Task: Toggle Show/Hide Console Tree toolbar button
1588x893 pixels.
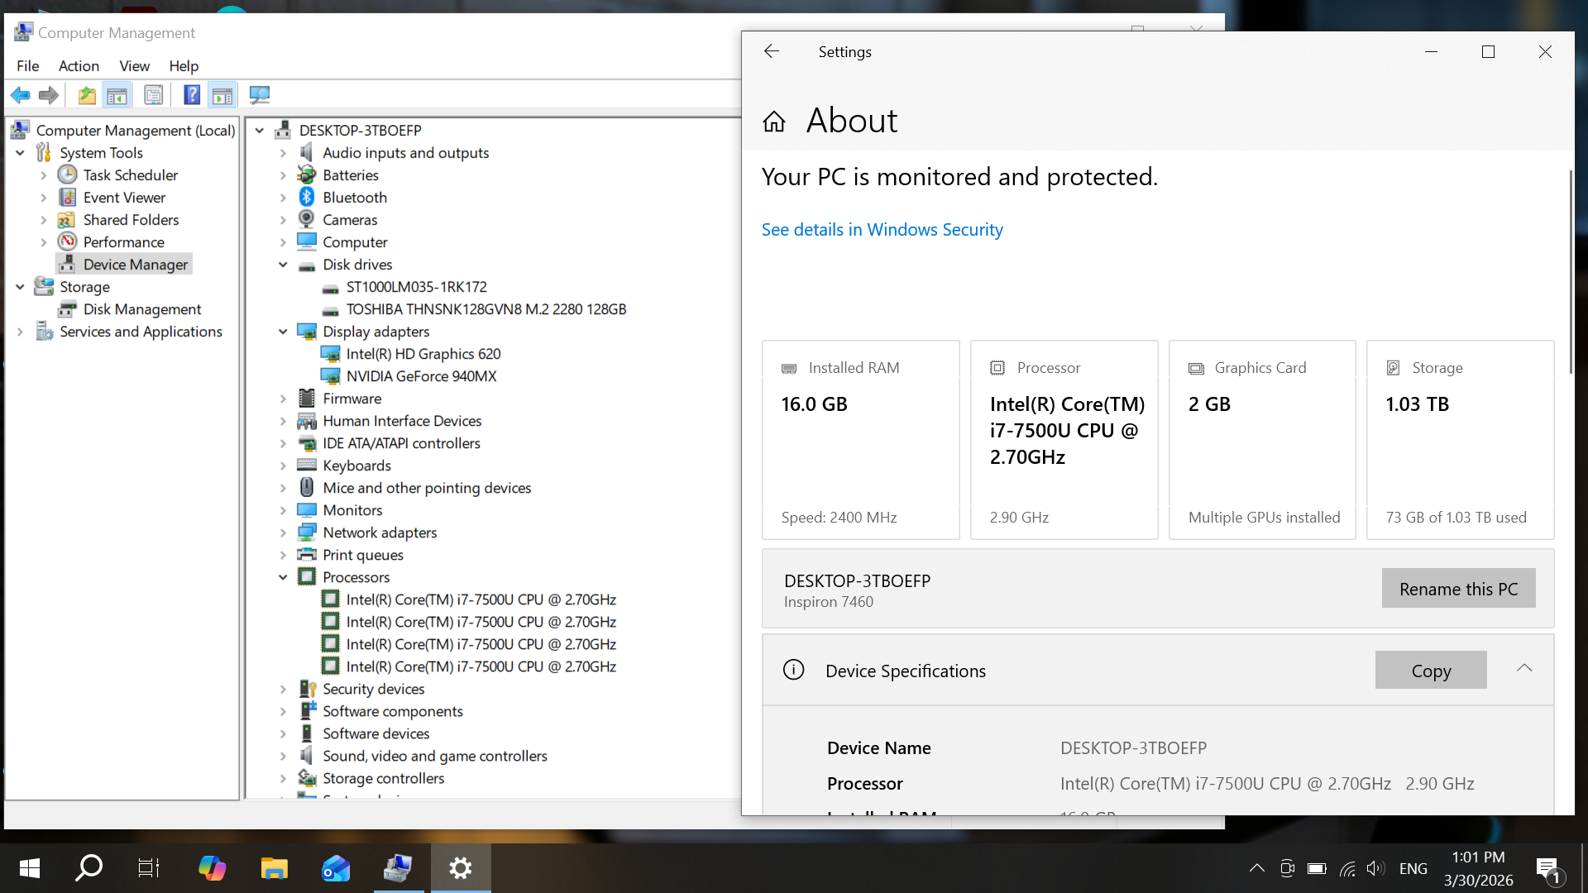Action: [x=117, y=95]
